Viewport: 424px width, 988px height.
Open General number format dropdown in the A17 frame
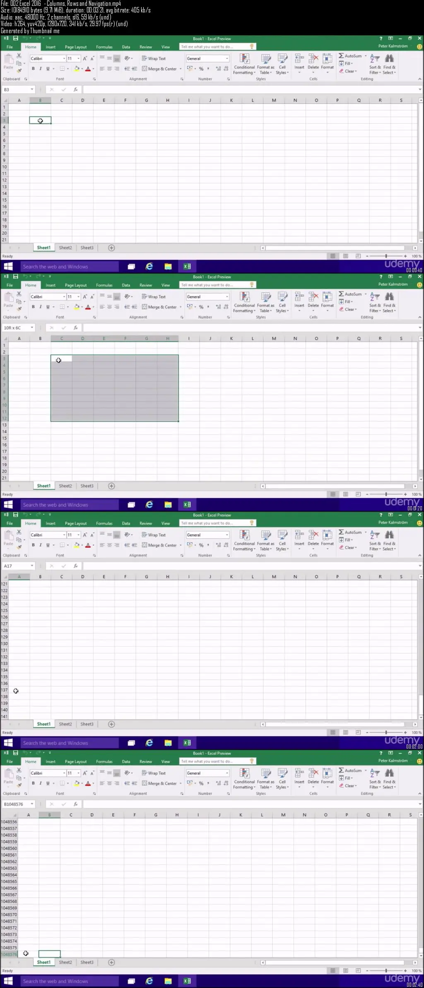[x=227, y=535]
